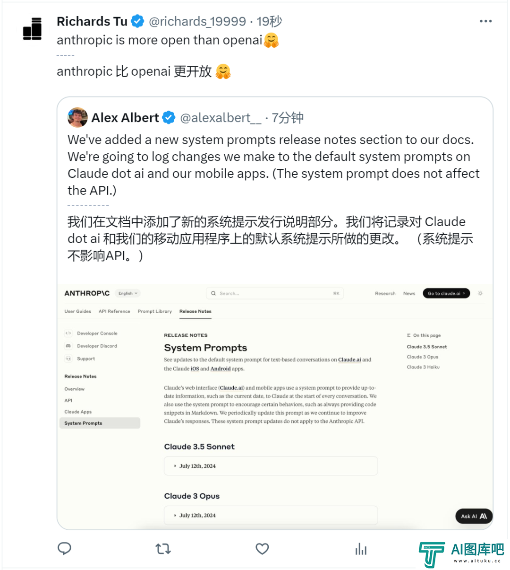
Task: Click the Go to claude.ai button
Action: tap(446, 293)
